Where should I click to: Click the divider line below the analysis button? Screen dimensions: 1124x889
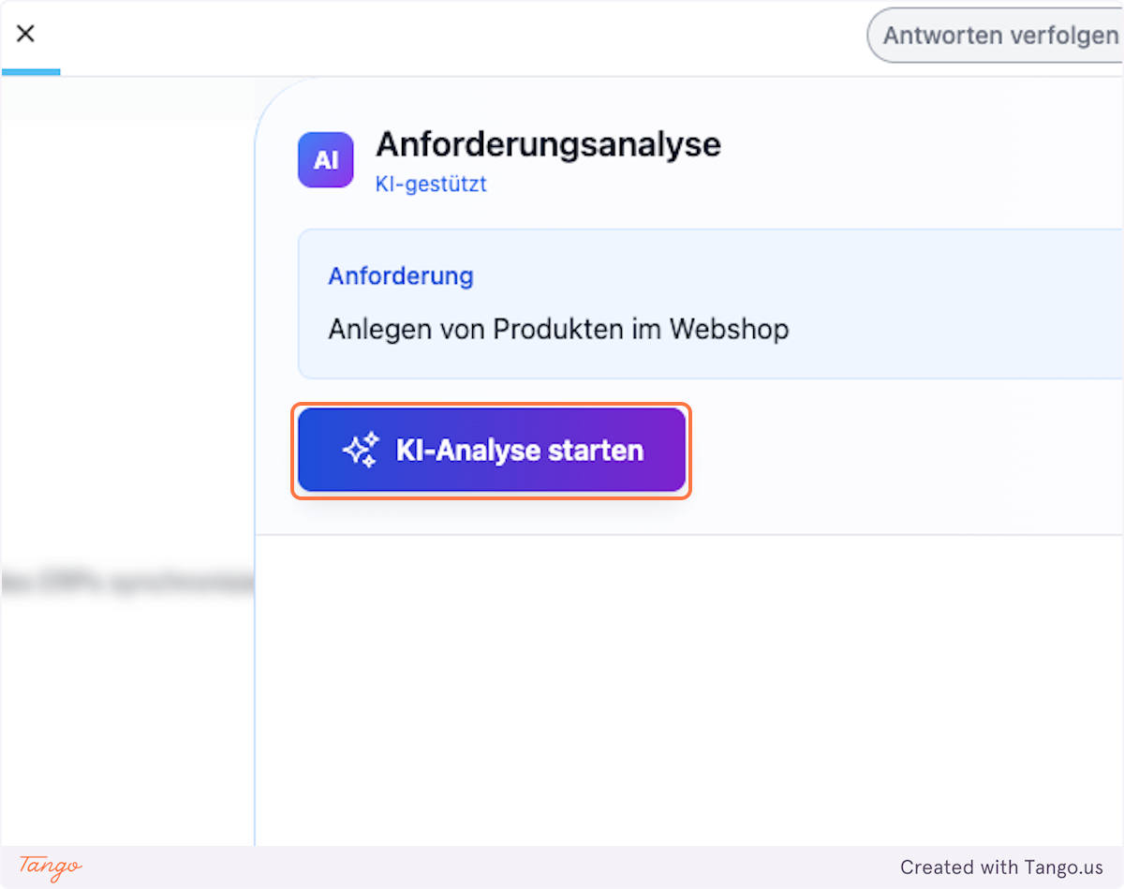(688, 535)
